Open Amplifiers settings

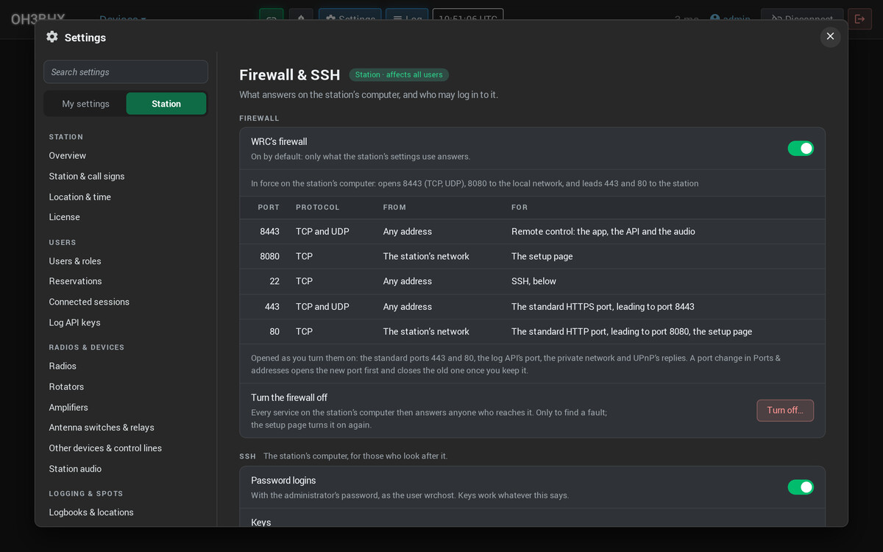[68, 407]
